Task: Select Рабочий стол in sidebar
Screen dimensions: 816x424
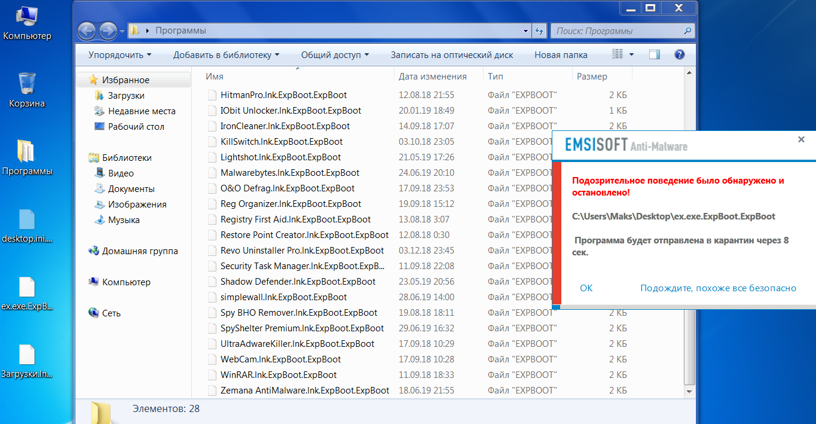Action: [136, 127]
